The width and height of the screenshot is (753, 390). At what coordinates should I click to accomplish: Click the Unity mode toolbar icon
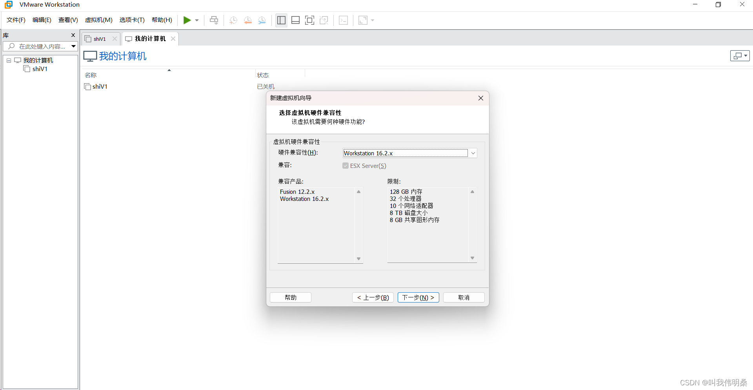(324, 20)
